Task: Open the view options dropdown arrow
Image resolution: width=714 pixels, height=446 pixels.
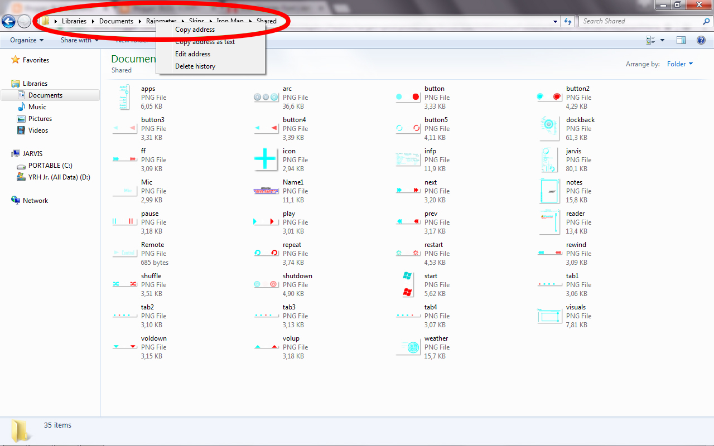Action: click(662, 40)
